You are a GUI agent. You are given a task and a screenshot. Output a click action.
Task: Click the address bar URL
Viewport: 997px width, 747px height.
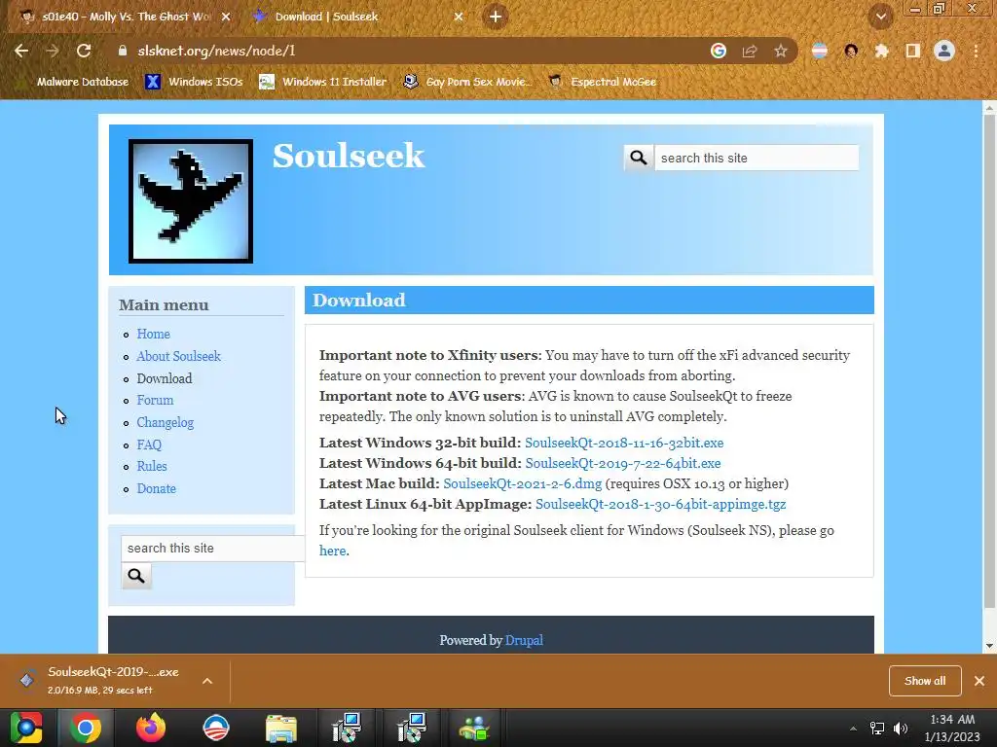pos(216,51)
